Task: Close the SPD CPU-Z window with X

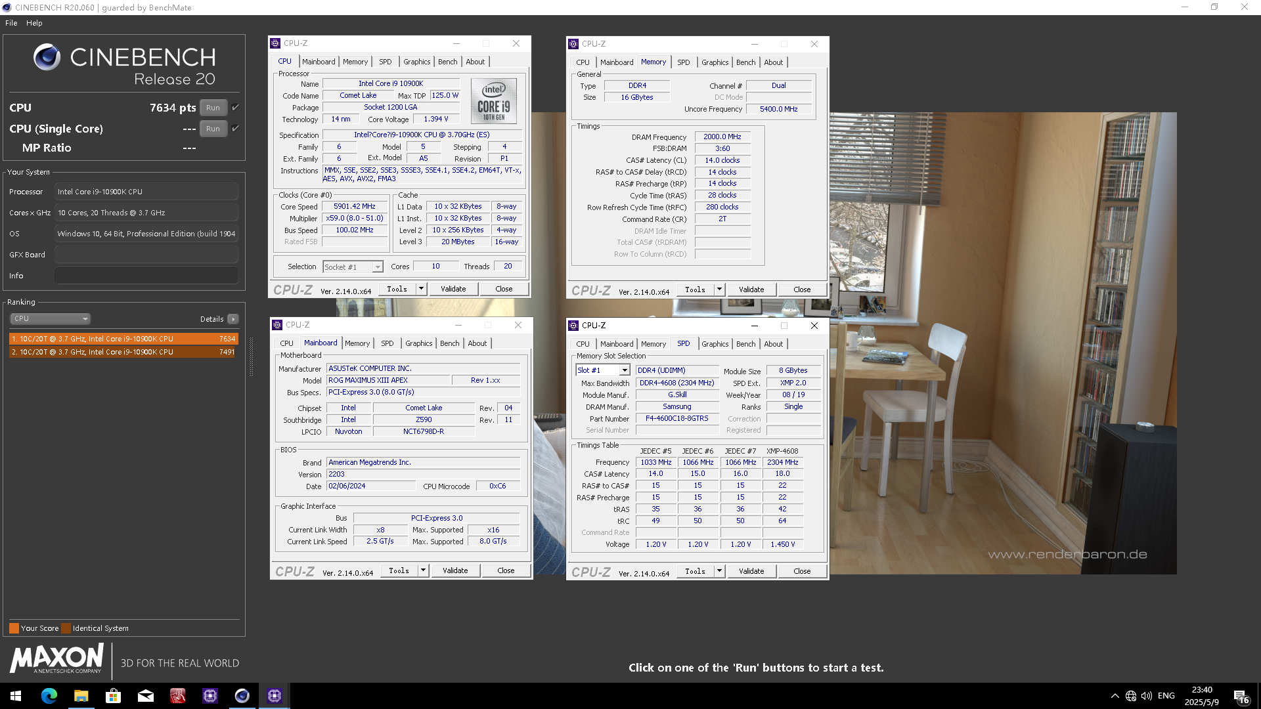Action: [x=814, y=326]
